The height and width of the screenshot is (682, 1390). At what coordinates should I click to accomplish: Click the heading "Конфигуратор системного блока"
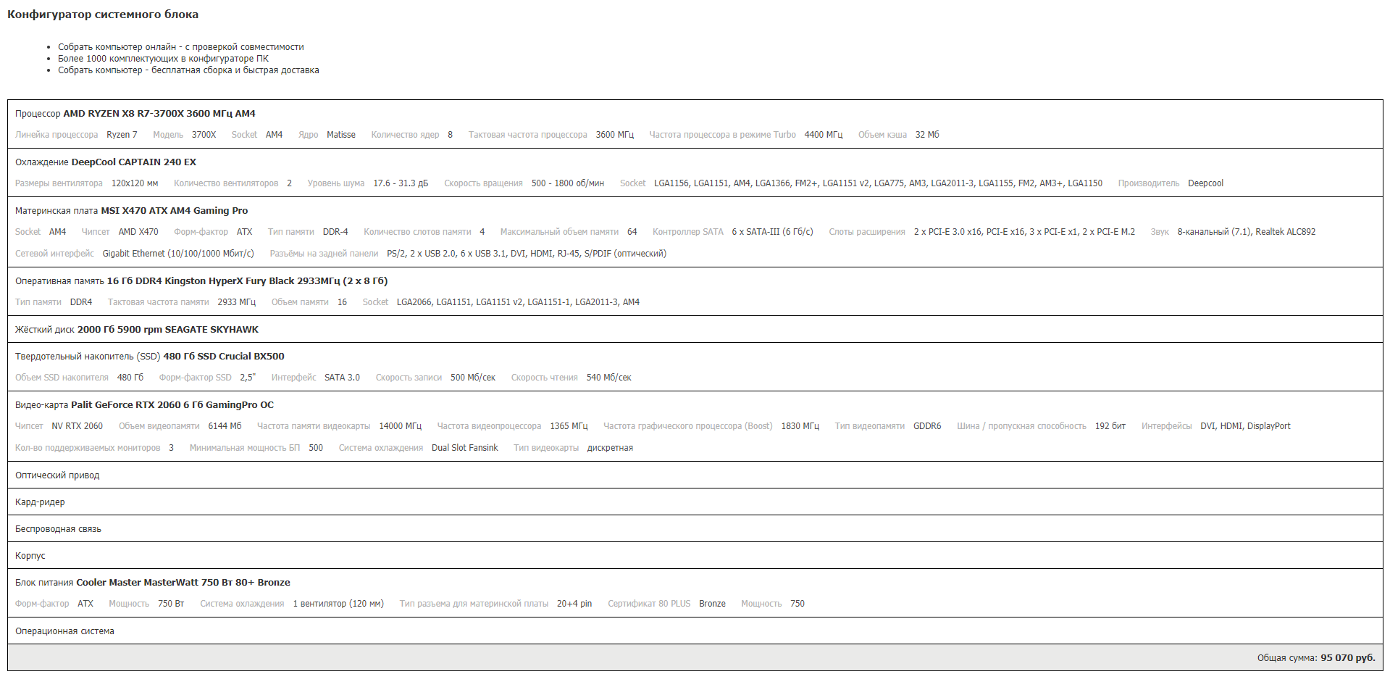pos(103,14)
